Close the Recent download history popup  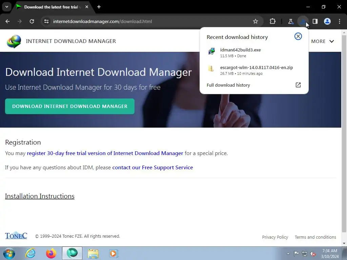tap(298, 36)
